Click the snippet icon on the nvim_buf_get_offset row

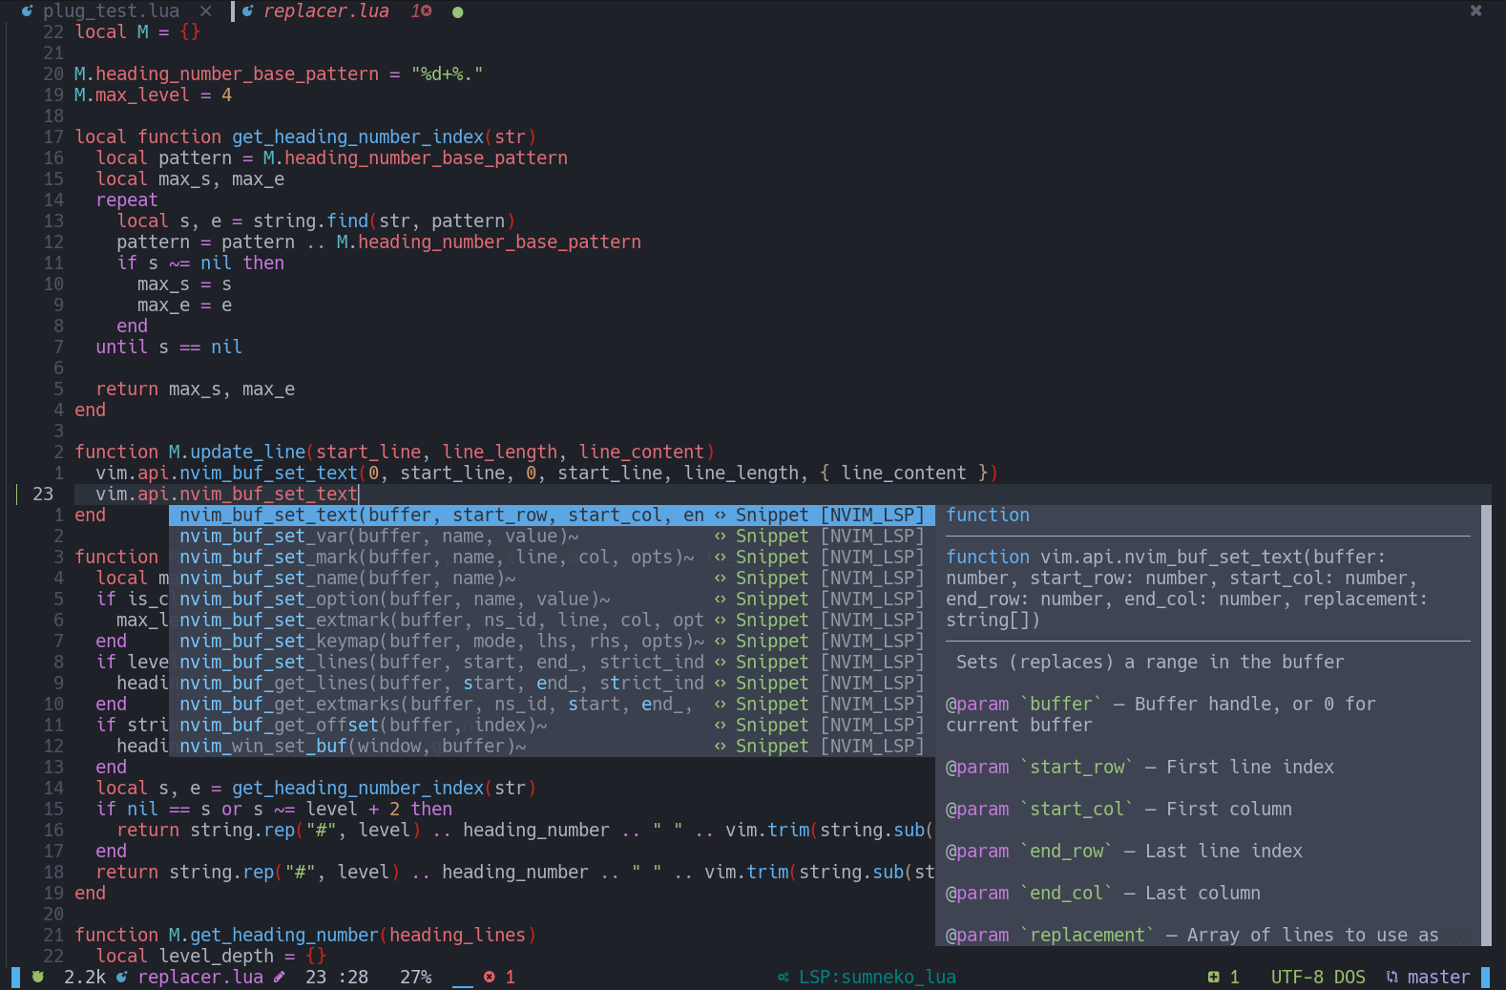(721, 726)
